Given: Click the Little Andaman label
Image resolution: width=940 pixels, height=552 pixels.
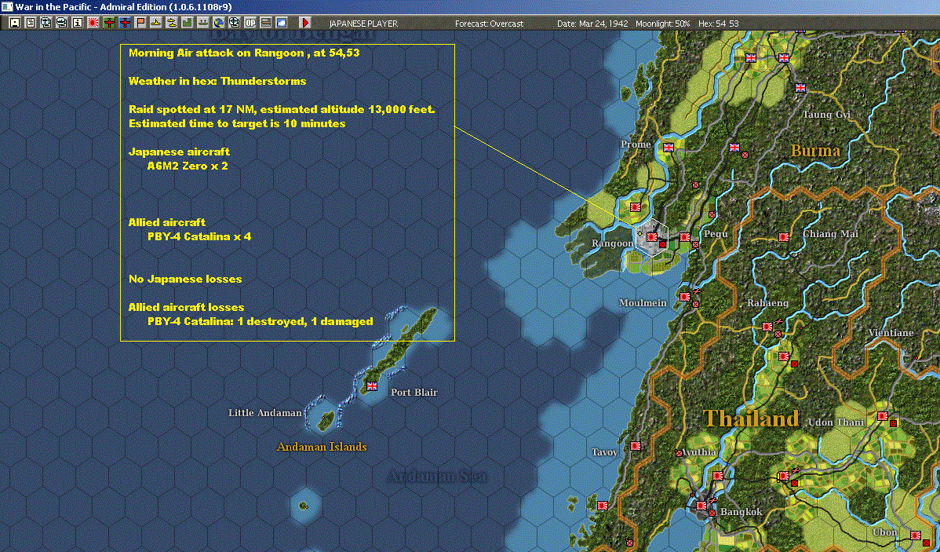Looking at the screenshot, I should (265, 413).
